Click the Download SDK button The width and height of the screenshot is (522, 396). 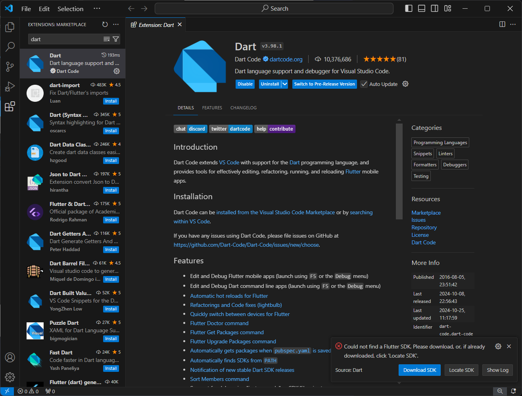(420, 370)
